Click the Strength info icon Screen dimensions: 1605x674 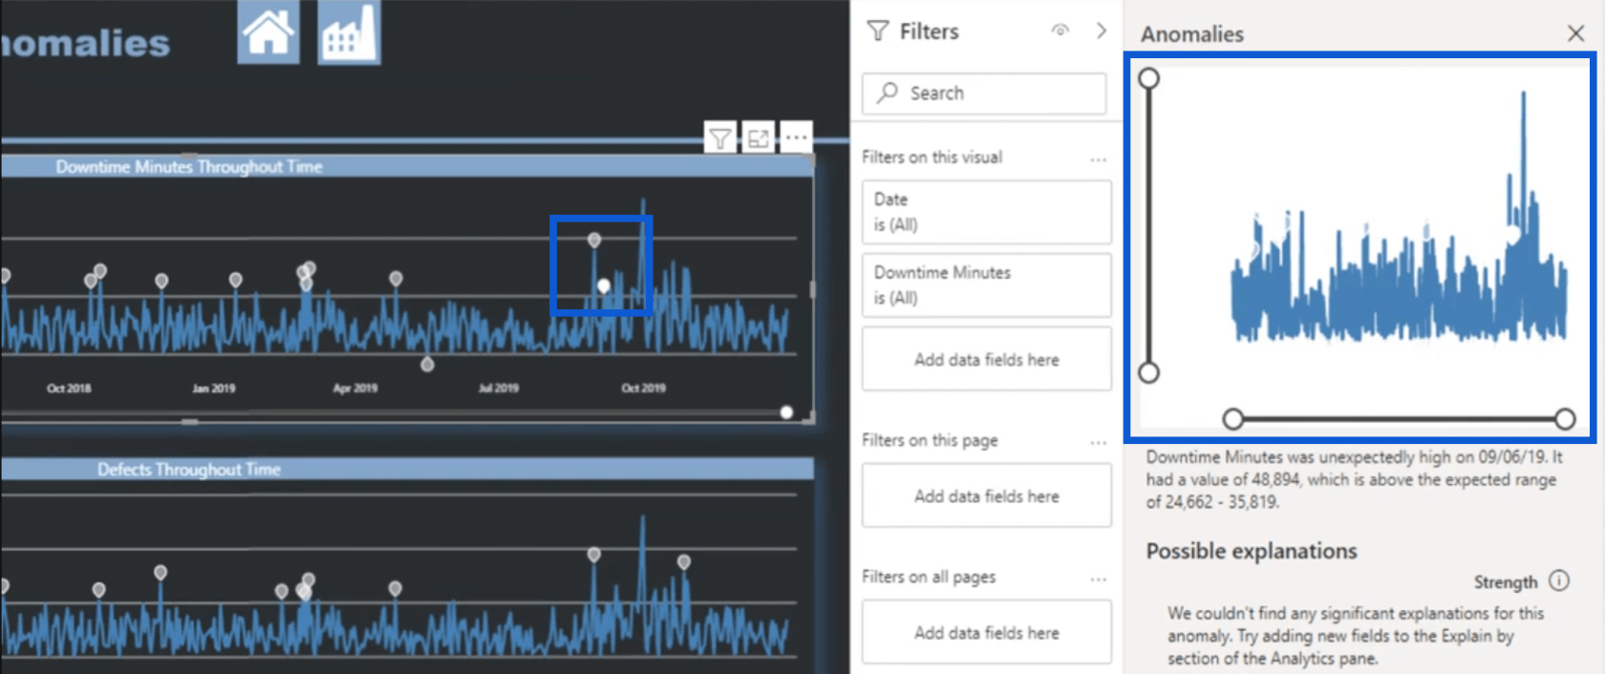point(1559,580)
